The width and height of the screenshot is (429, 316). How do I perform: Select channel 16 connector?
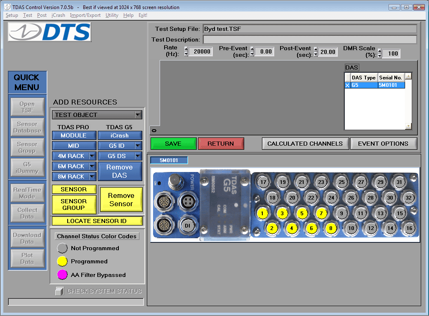point(409,228)
